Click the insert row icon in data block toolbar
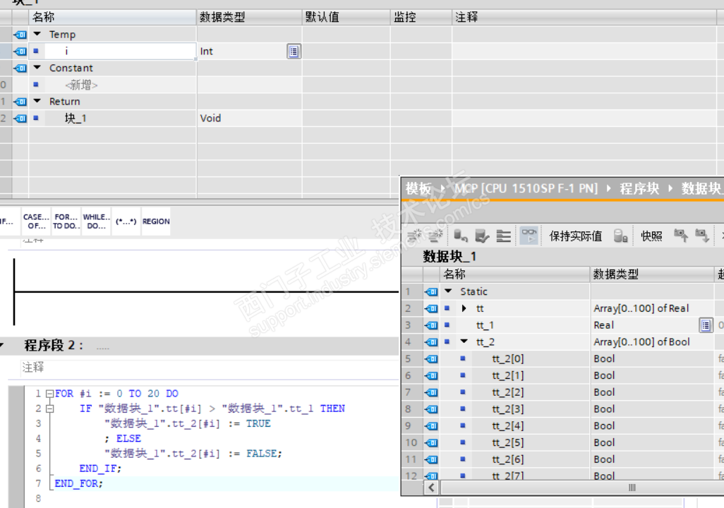Image resolution: width=724 pixels, height=508 pixels. click(414, 236)
